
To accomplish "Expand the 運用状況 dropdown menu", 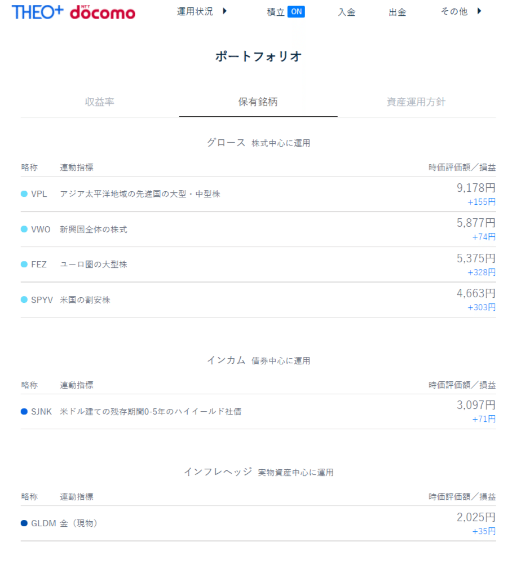I will click(195, 12).
